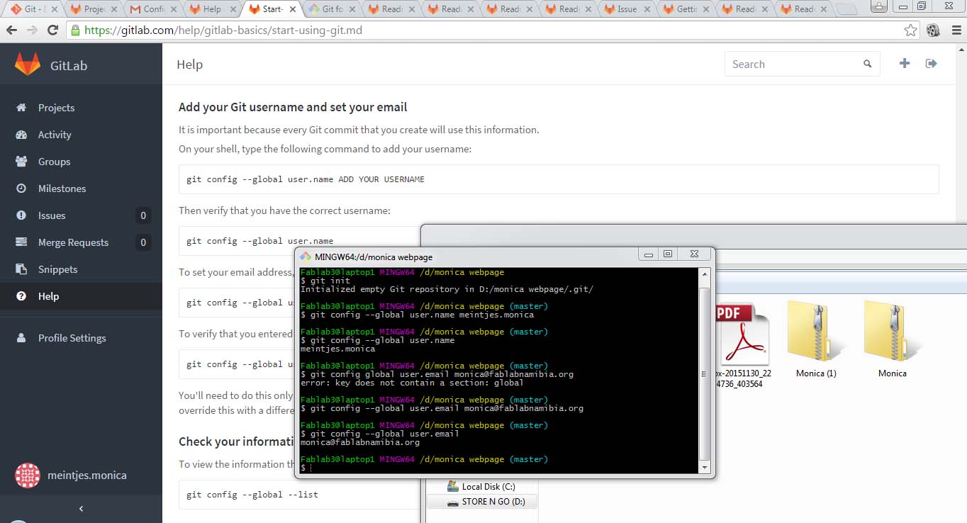Click the plus icon for new project
This screenshot has width=967, height=523.
(x=905, y=63)
